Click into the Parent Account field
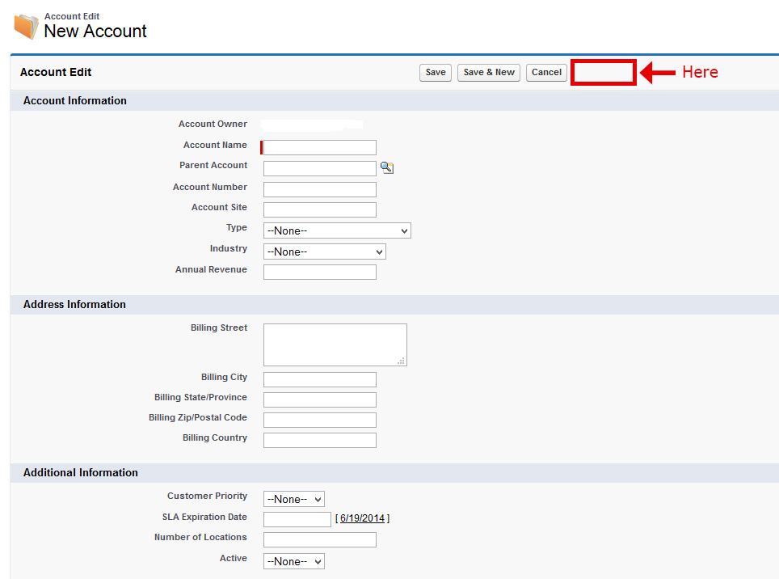The width and height of the screenshot is (779, 579). click(x=320, y=168)
